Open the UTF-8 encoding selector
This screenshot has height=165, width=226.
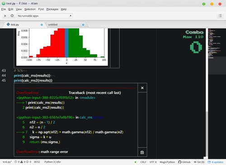[x=153, y=162]
